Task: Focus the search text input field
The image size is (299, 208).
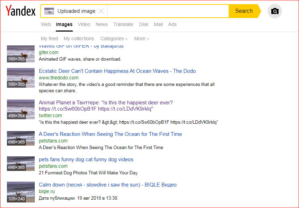Action: coord(168,11)
